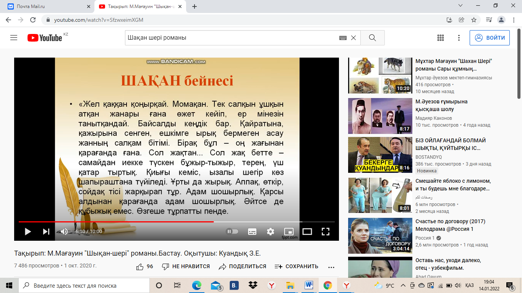Viewport: 522px width, 293px height.
Task: Run the search with the magnifier button
Action: click(x=372, y=38)
